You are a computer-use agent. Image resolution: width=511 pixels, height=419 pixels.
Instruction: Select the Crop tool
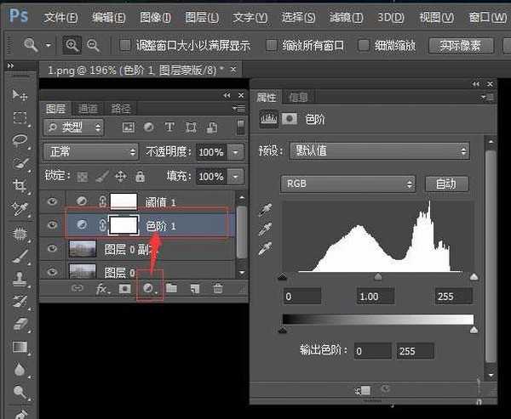pyautogui.click(x=20, y=185)
